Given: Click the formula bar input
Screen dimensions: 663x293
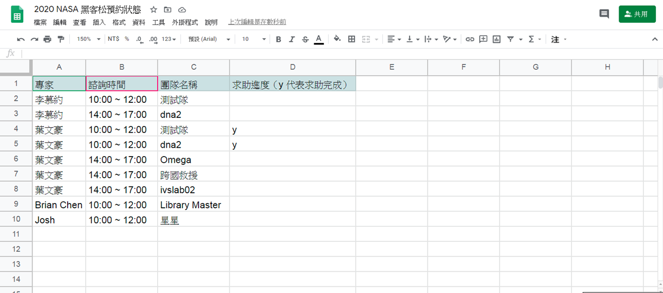Looking at the screenshot, I should (341, 53).
